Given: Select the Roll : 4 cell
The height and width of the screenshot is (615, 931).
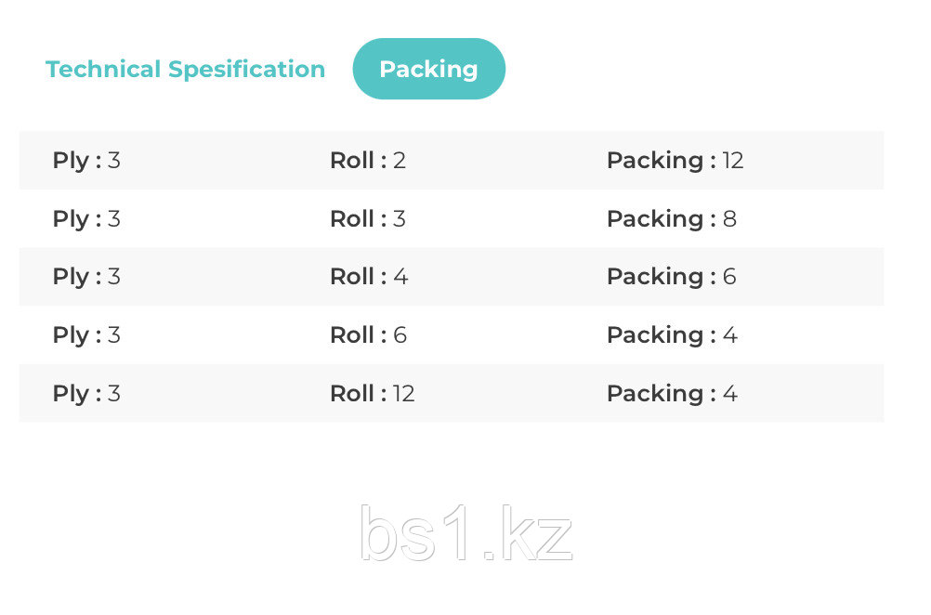Looking at the screenshot, I should [x=369, y=277].
